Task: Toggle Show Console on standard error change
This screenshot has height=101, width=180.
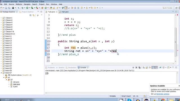Action: point(156,68)
